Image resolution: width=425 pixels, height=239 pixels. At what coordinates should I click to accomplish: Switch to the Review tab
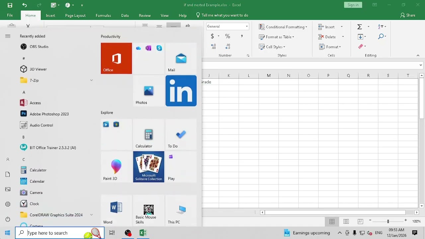pos(145,15)
